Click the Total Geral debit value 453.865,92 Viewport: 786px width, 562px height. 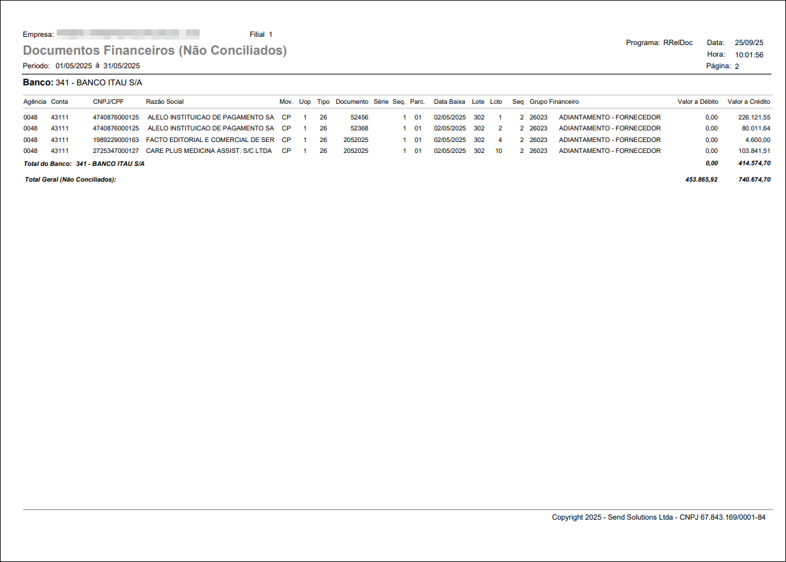[701, 180]
